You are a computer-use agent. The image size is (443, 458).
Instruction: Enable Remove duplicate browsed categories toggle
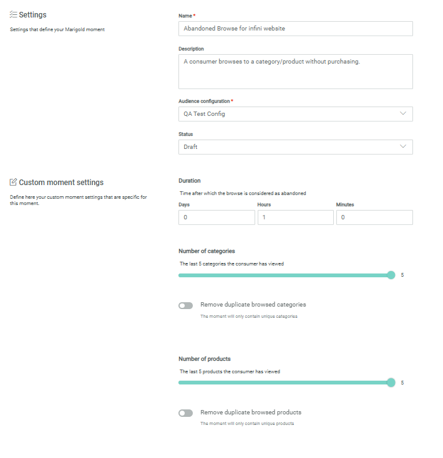click(185, 305)
